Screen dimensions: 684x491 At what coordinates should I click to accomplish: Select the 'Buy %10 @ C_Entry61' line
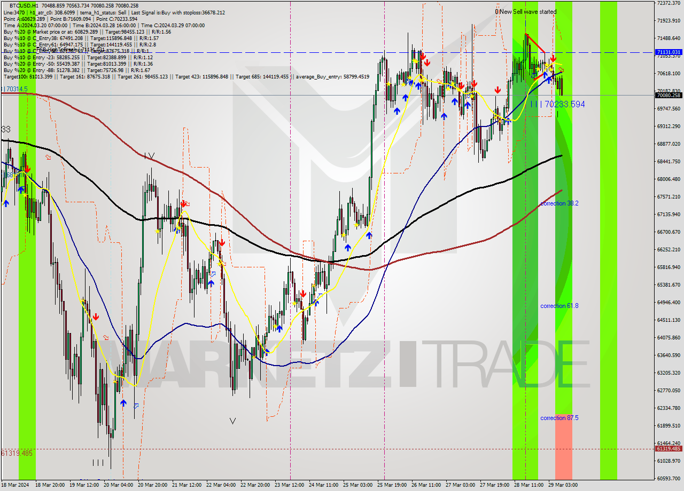[x=79, y=44]
